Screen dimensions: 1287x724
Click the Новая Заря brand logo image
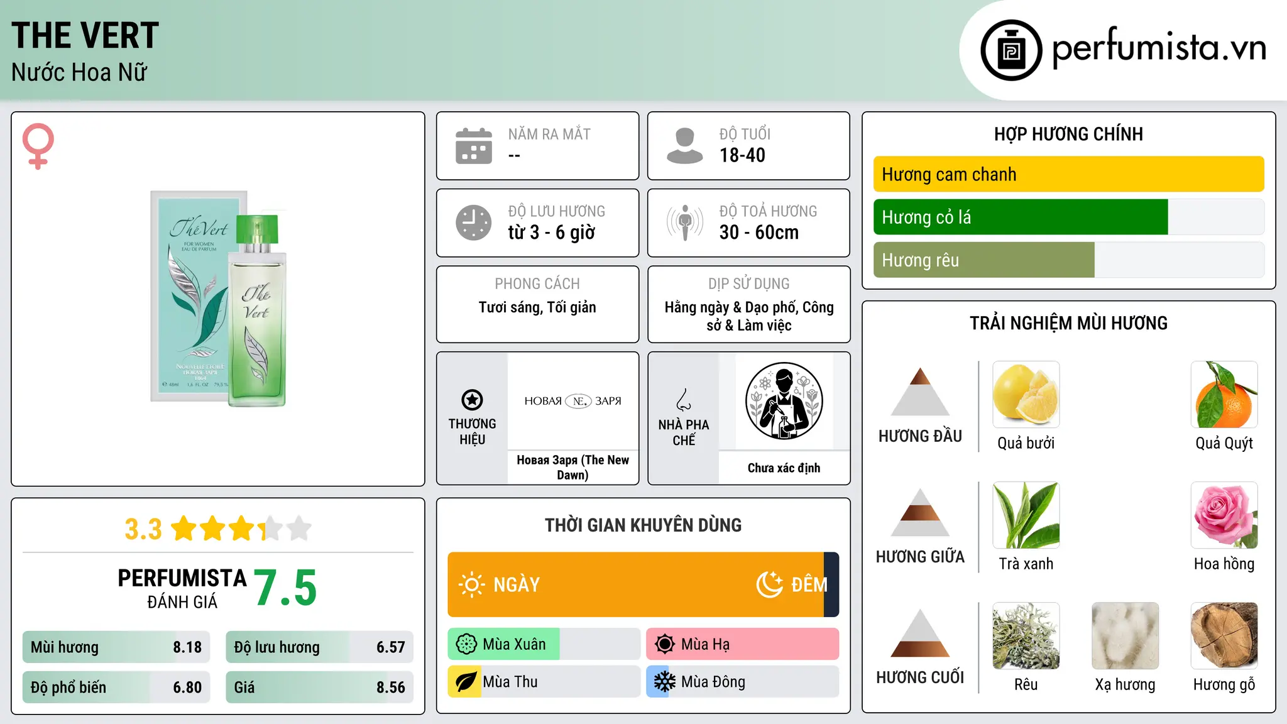(572, 401)
